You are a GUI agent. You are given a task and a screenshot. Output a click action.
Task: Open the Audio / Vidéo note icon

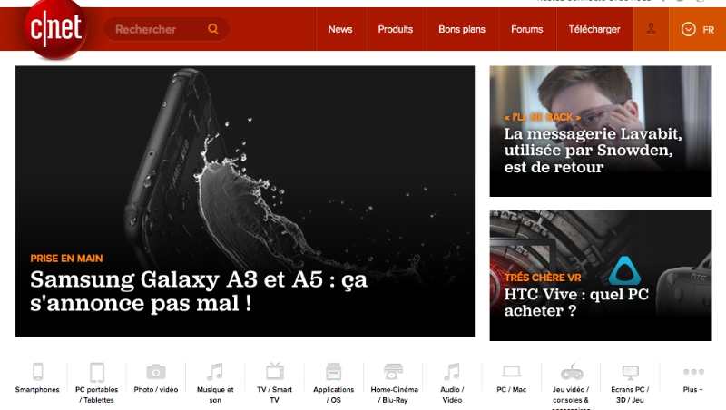pos(452,372)
